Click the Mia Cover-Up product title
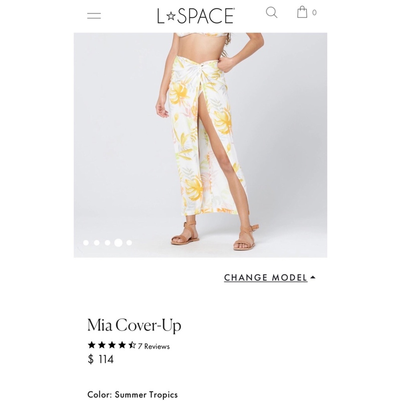401x401 pixels. click(134, 325)
